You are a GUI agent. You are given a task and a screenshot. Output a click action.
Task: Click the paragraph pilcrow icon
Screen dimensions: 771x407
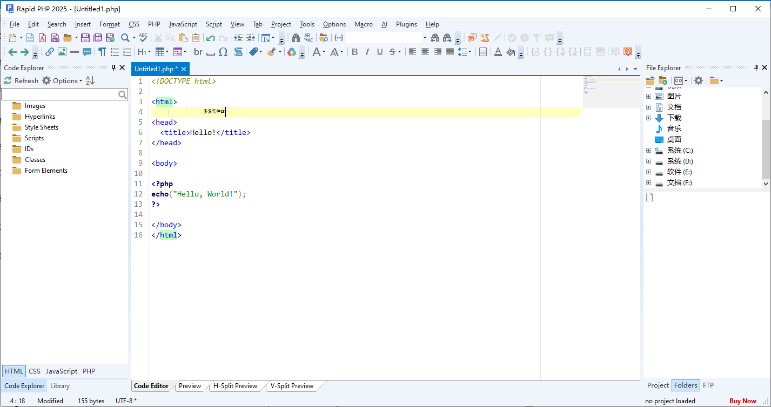pyautogui.click(x=102, y=52)
